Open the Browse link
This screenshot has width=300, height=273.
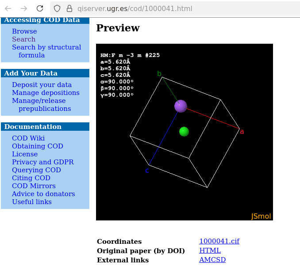(x=24, y=31)
